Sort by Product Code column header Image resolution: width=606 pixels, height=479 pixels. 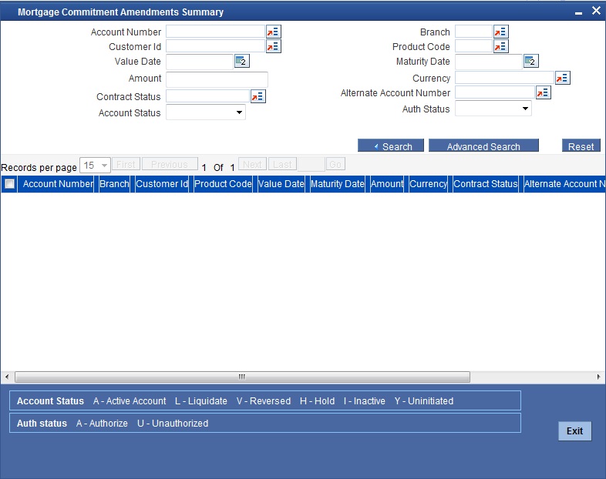tap(223, 184)
